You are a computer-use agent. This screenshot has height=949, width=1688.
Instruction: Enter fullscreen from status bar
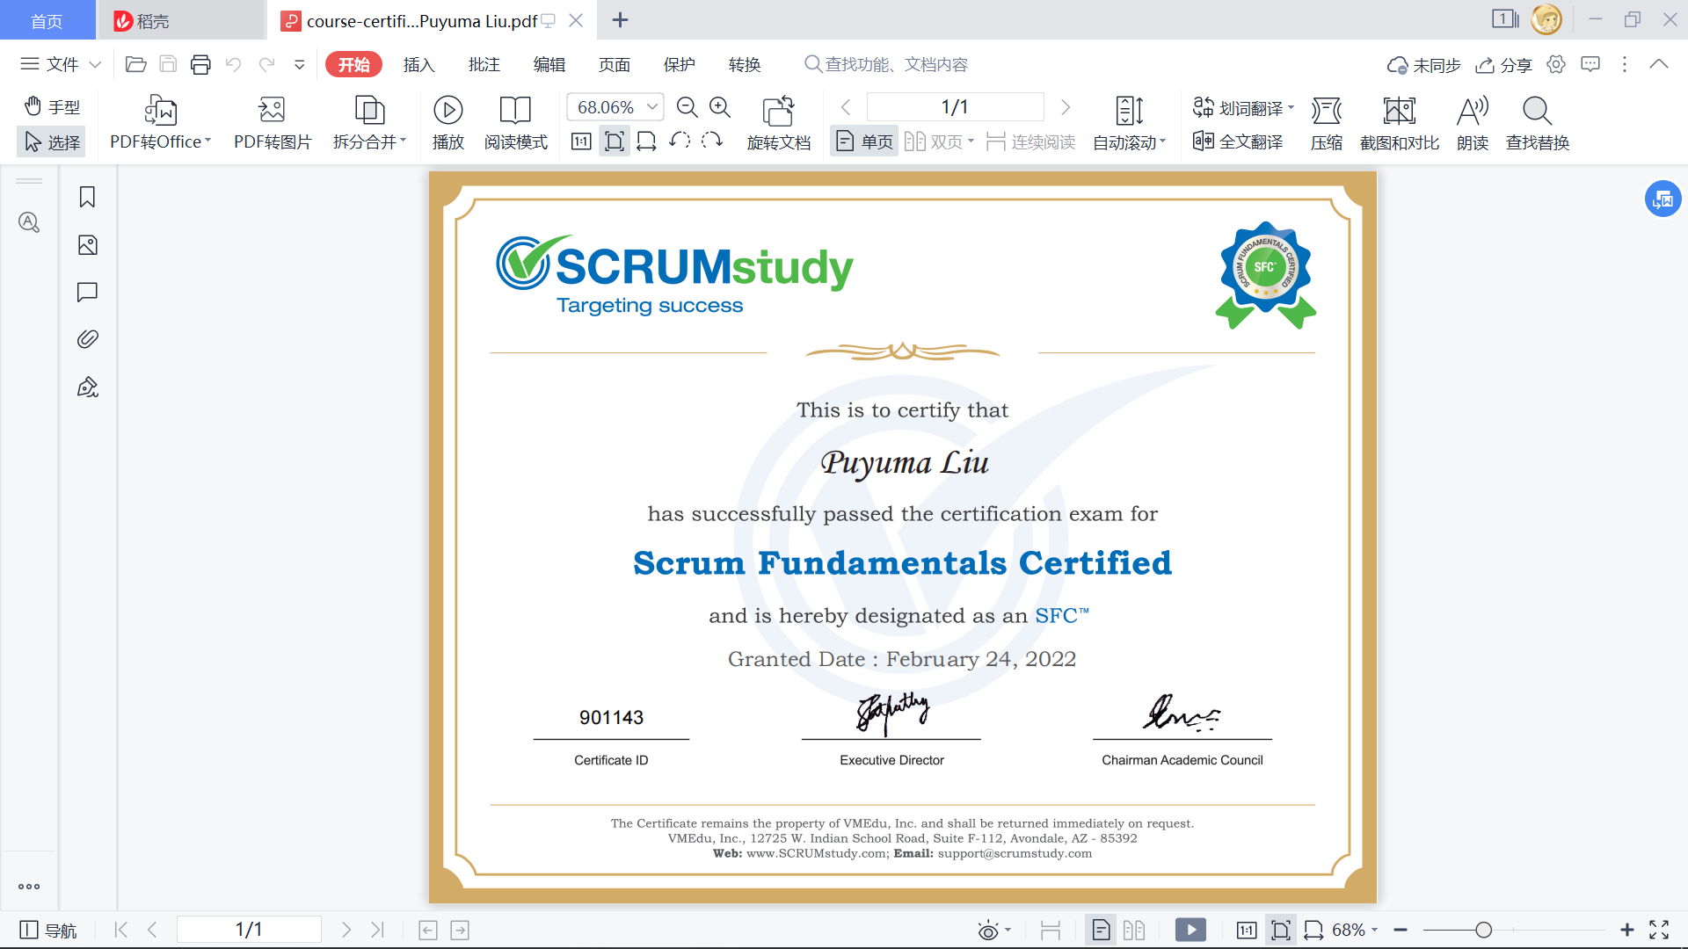click(x=1659, y=930)
